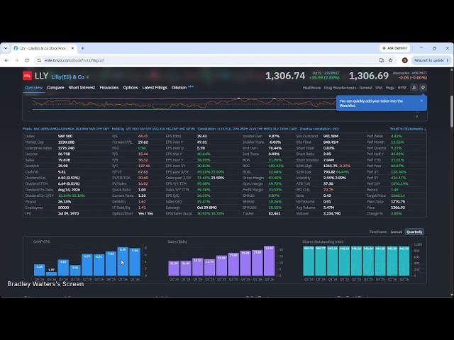Click the Insider Own value 9.87%
The width and height of the screenshot is (454, 340).
click(274, 136)
